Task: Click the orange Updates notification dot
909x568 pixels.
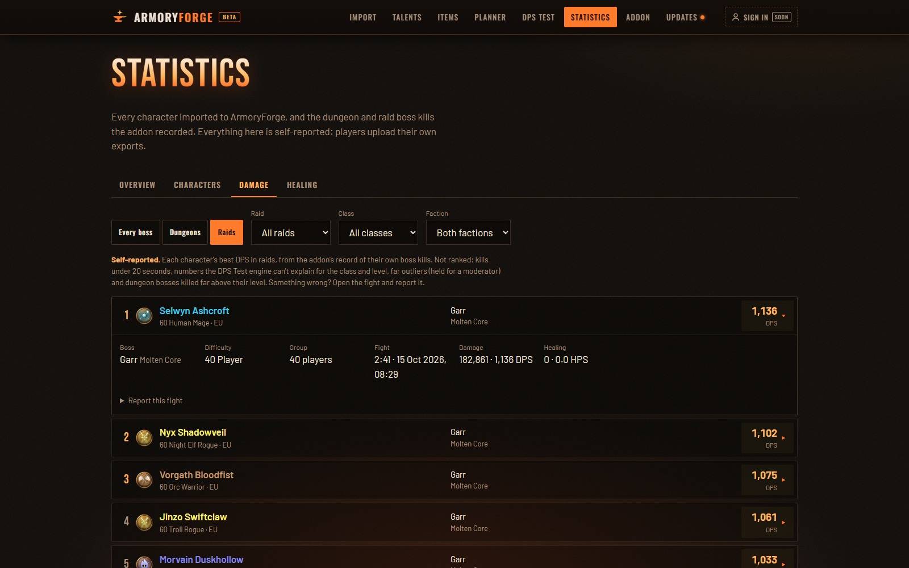Action: (x=703, y=18)
